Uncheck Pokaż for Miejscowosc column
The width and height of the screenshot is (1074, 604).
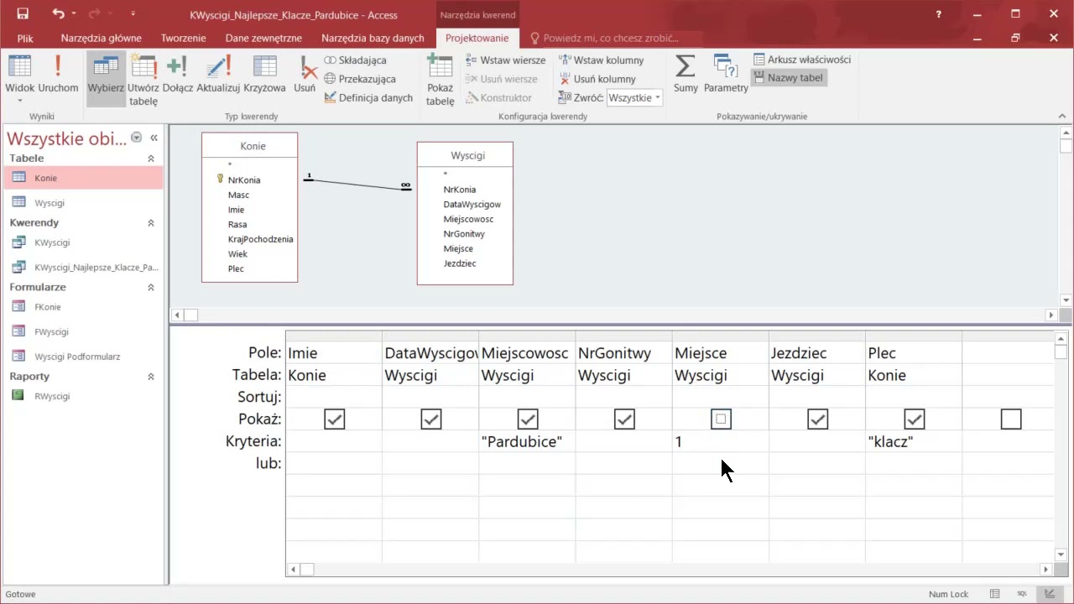pos(528,419)
